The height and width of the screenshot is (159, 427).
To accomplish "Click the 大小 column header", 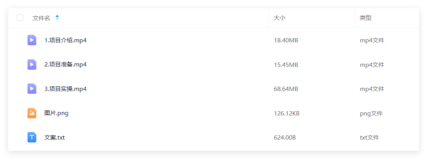I will point(280,18).
